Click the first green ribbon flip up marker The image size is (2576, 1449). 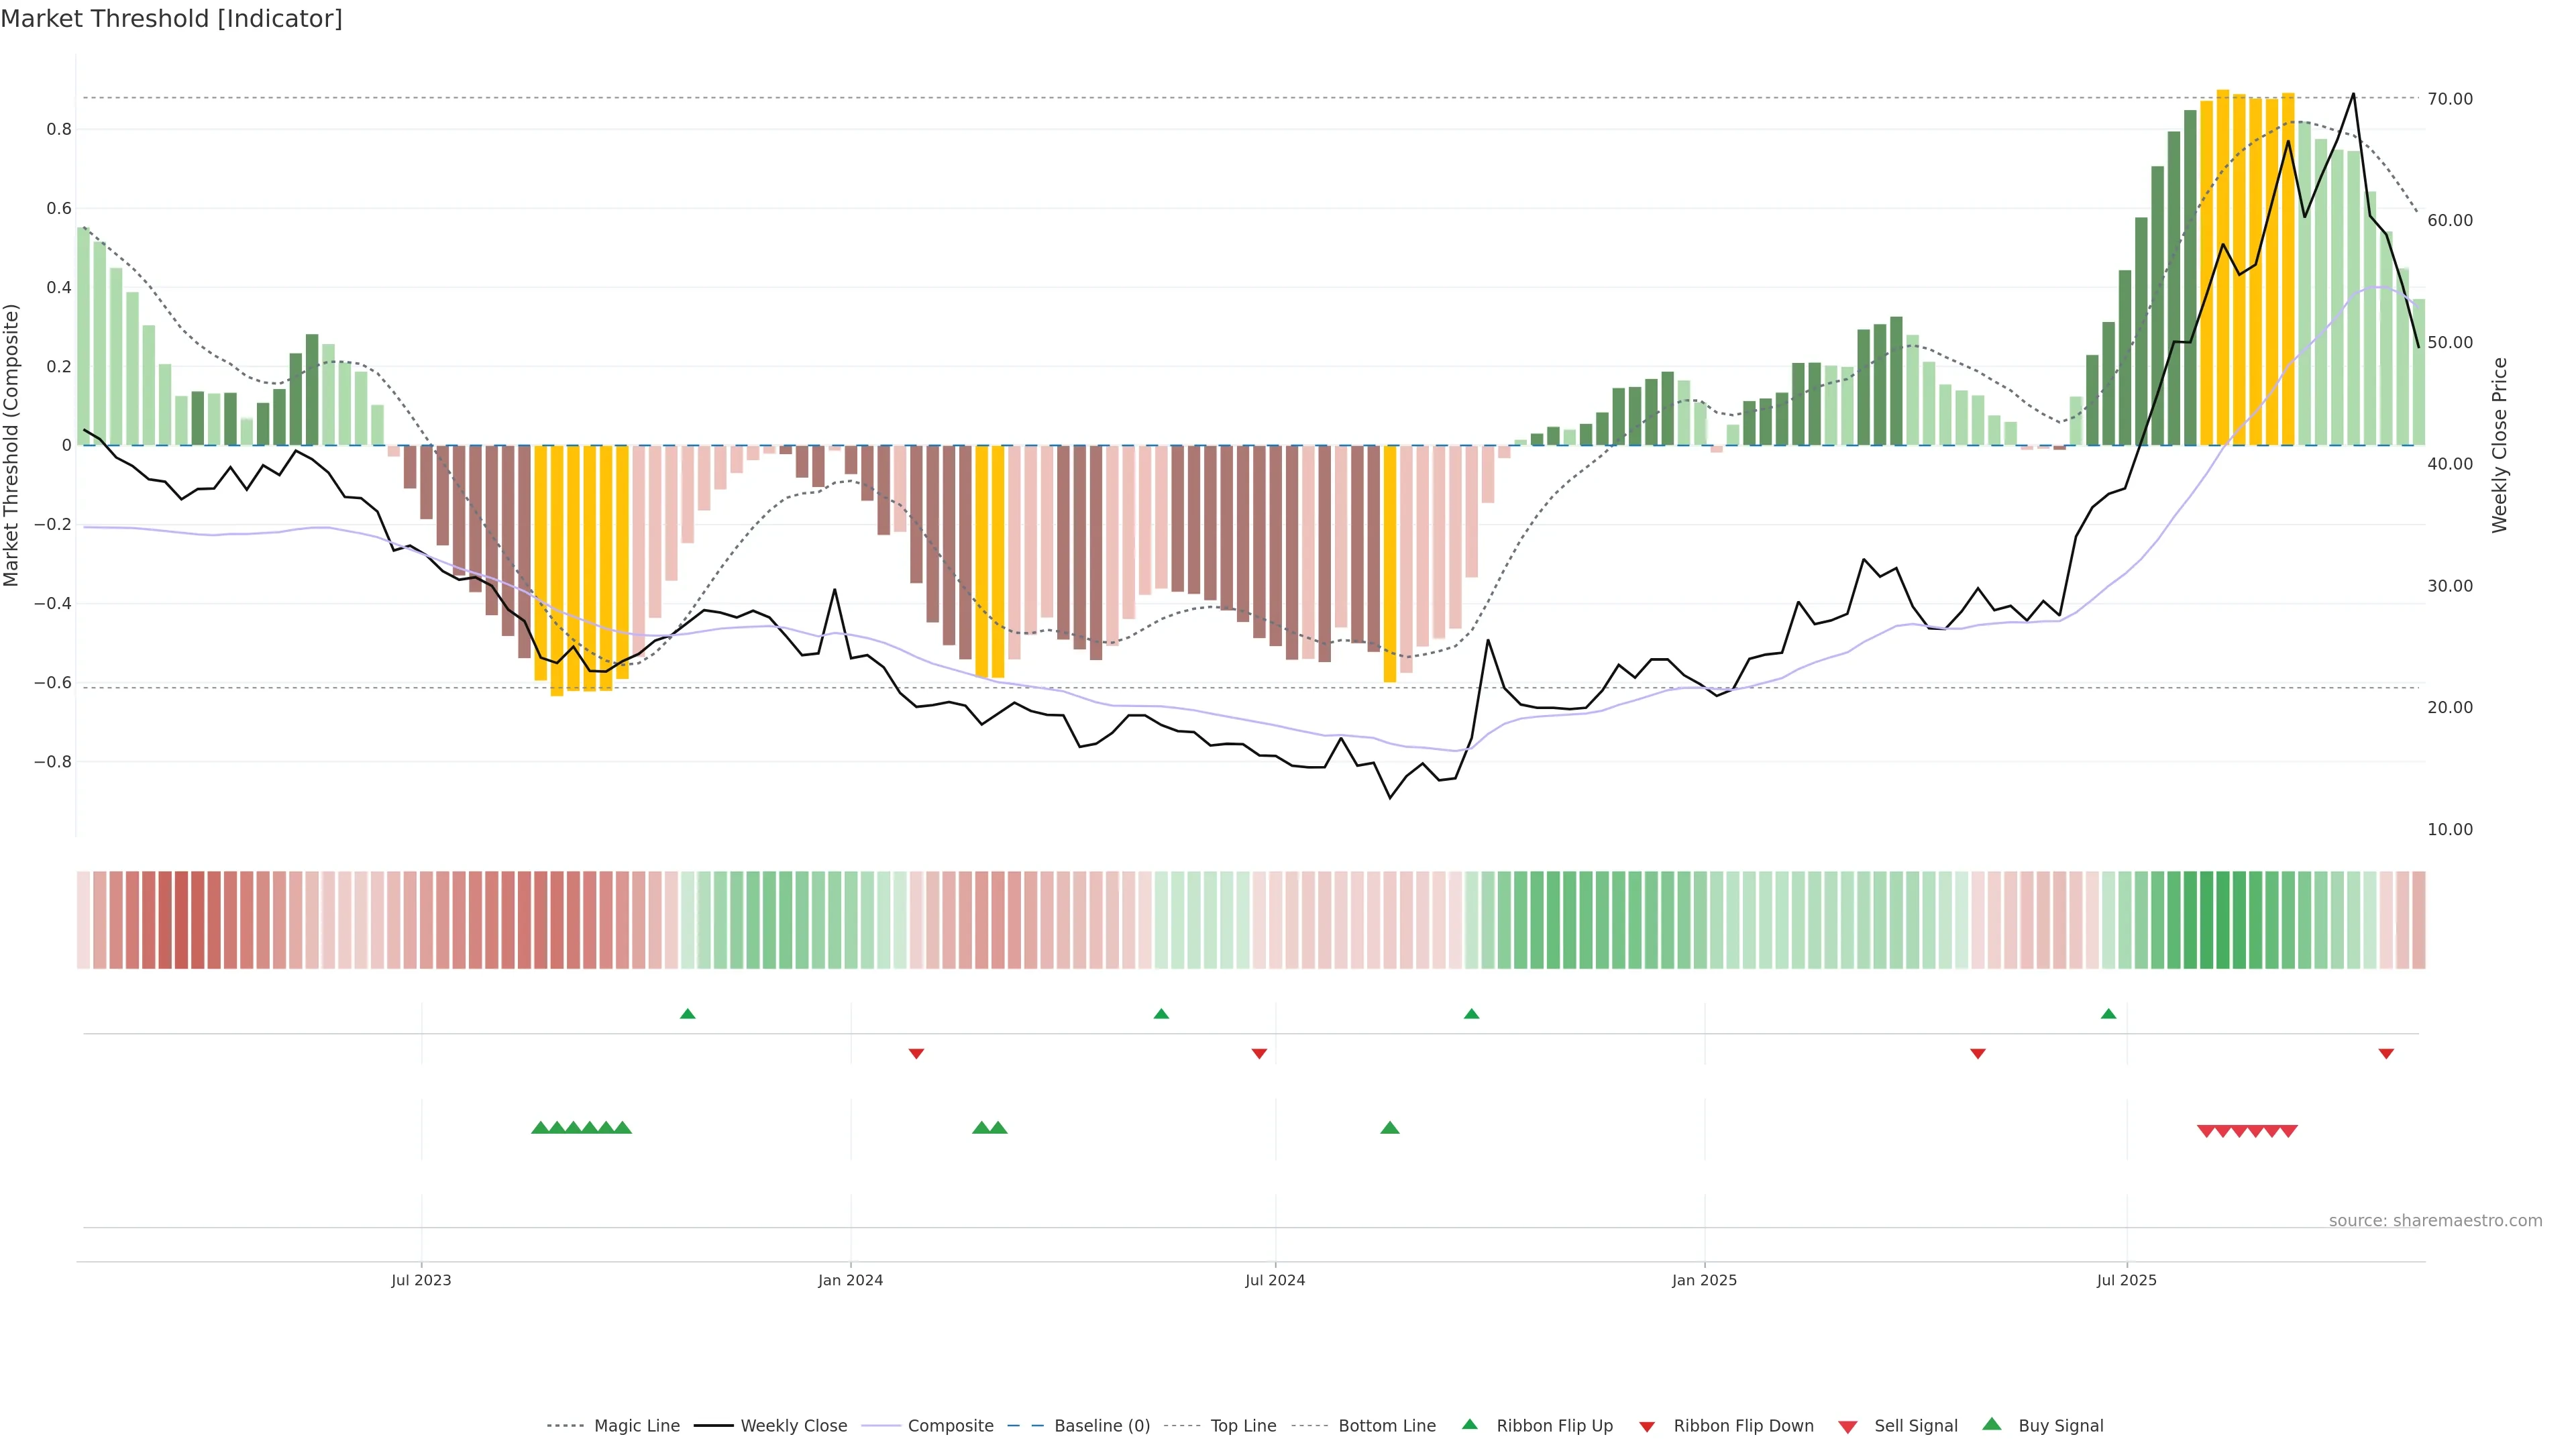click(x=688, y=1014)
